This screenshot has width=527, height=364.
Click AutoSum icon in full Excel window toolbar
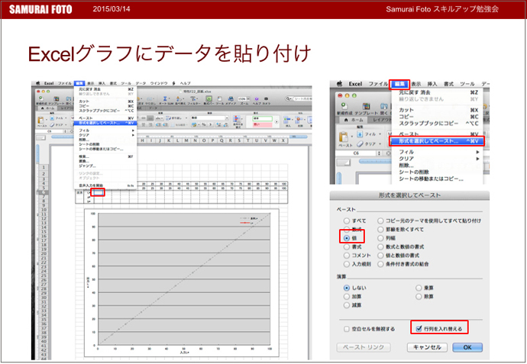pos(165,98)
